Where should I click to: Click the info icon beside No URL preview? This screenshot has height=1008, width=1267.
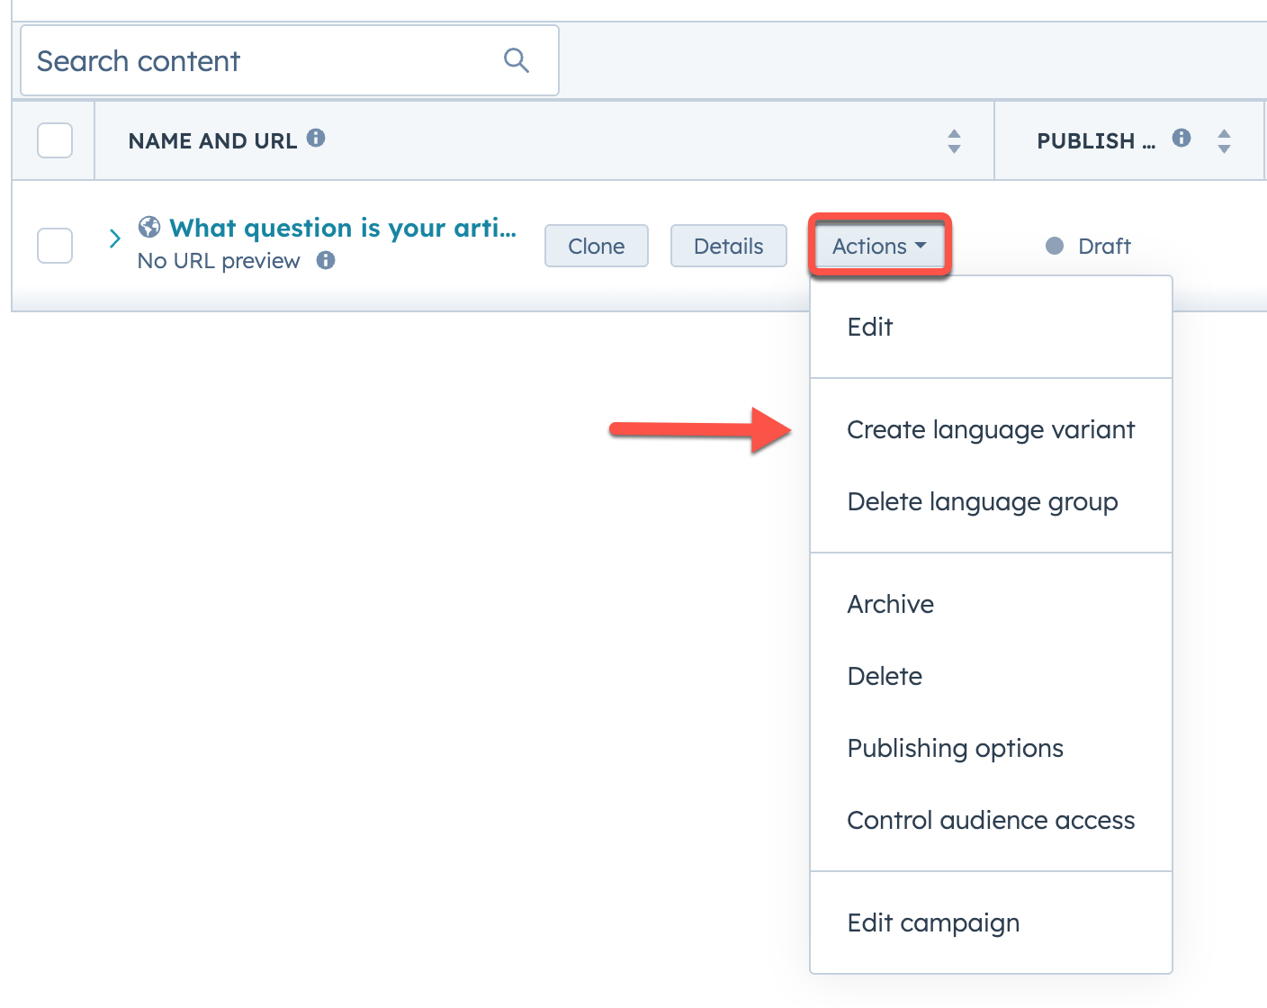[326, 260]
